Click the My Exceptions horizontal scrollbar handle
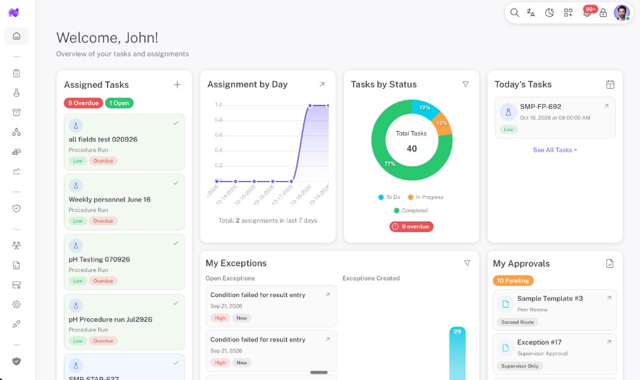 click(x=319, y=373)
